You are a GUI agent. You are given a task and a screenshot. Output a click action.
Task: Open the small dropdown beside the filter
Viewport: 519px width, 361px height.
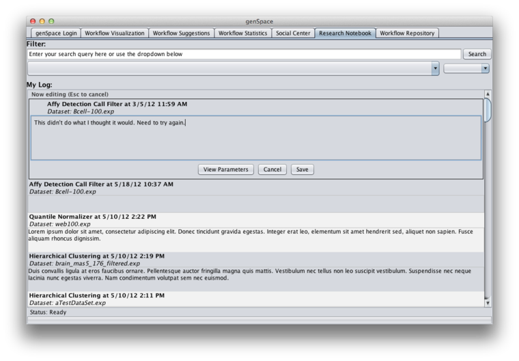tap(466, 68)
